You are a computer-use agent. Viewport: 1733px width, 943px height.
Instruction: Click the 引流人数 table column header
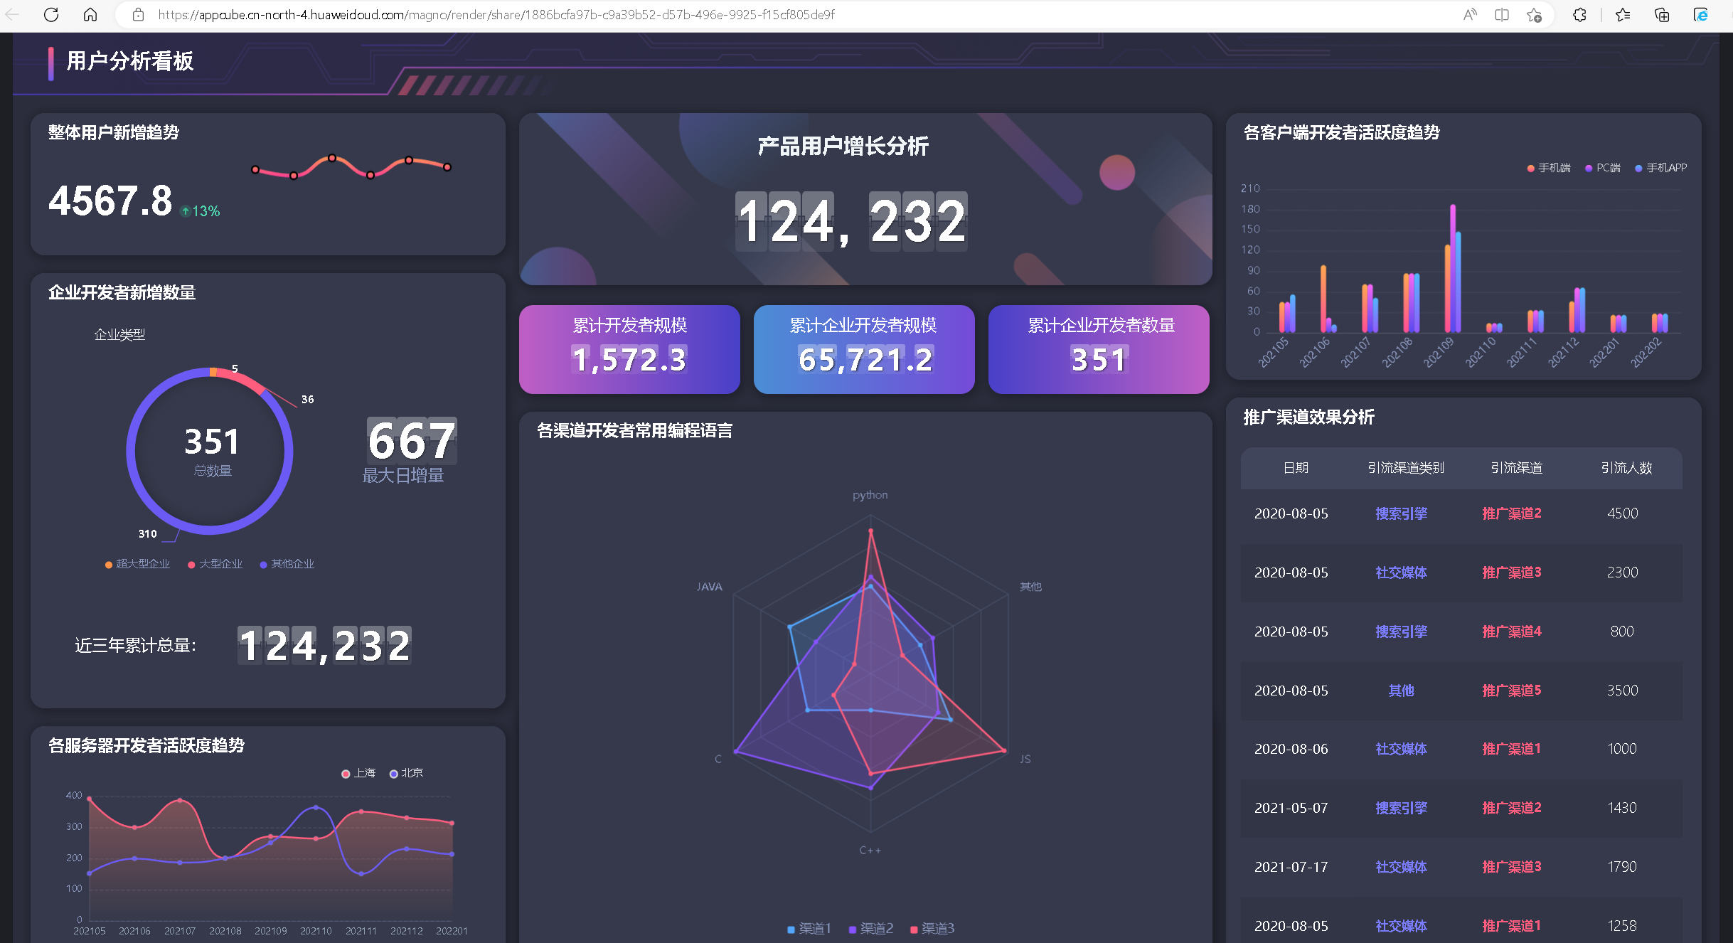[x=1626, y=468]
